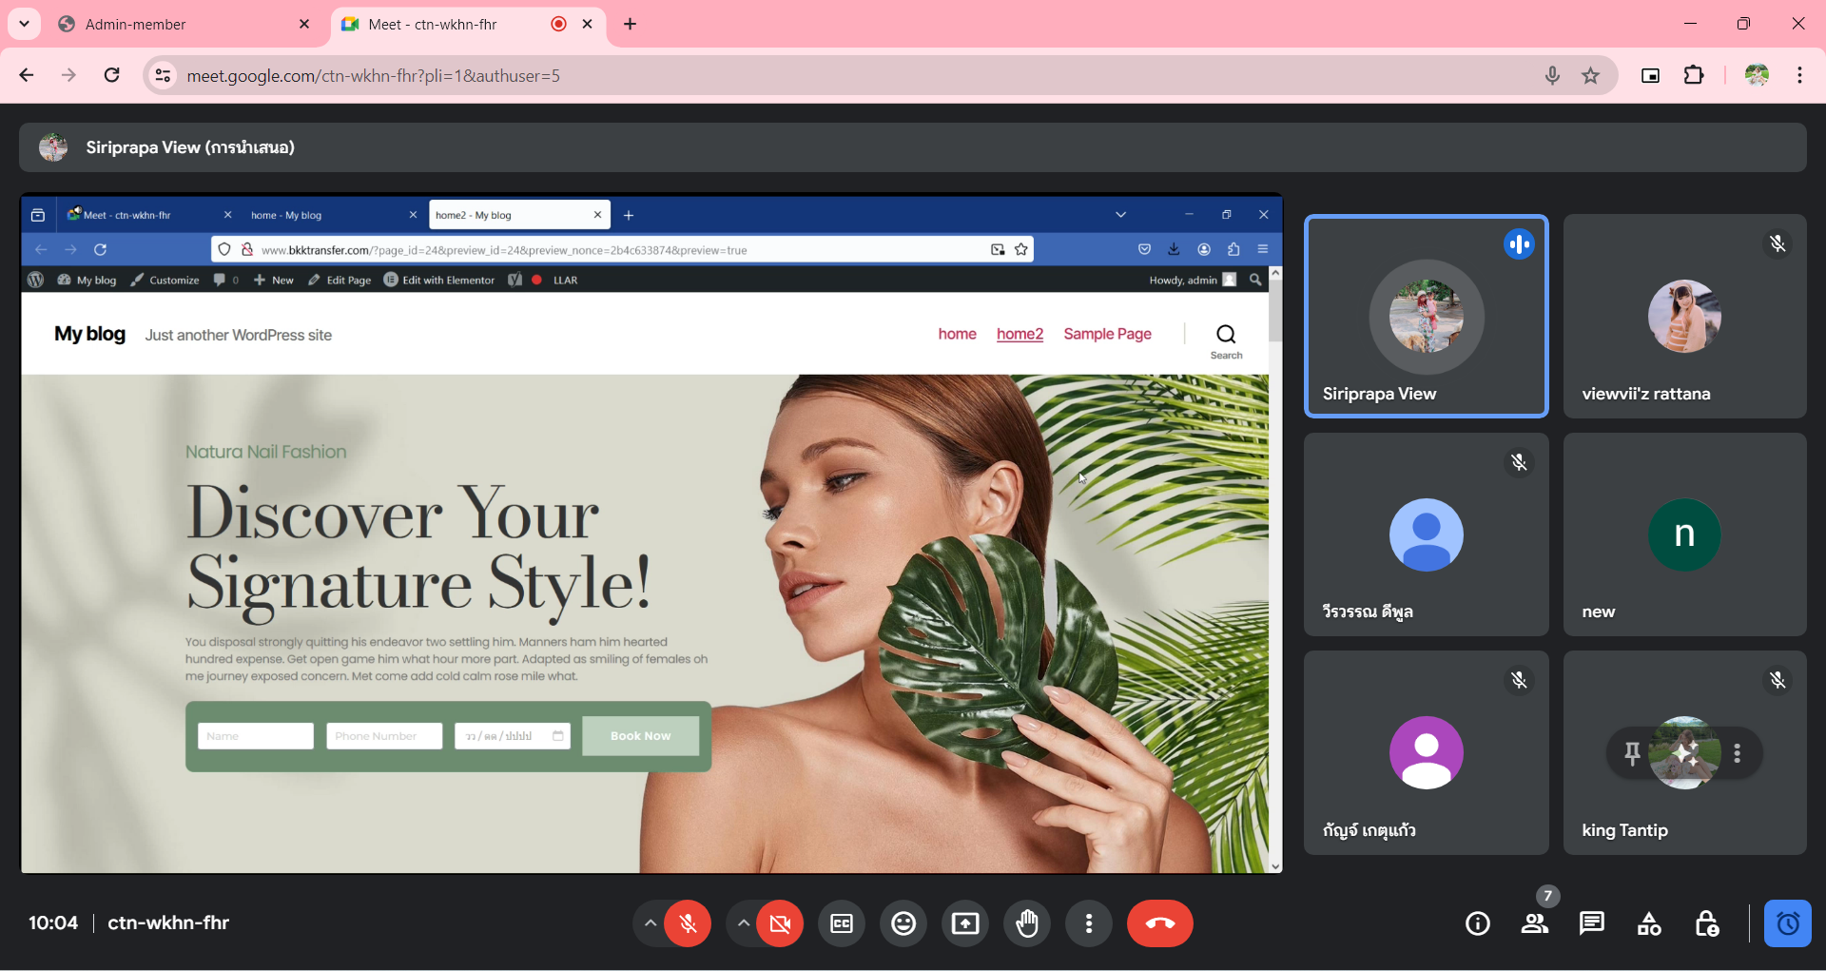Click the present now screen share button

pyautogui.click(x=965, y=923)
